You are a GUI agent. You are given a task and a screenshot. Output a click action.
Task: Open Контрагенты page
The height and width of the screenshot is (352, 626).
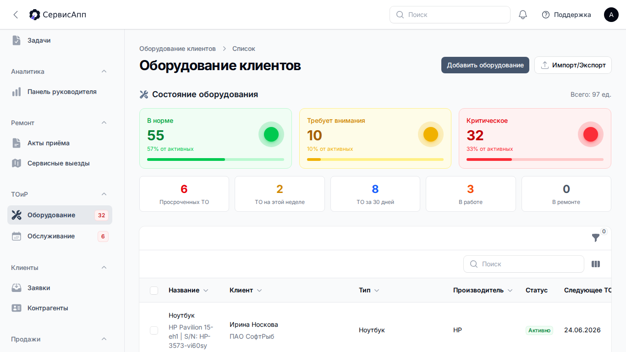60,308
